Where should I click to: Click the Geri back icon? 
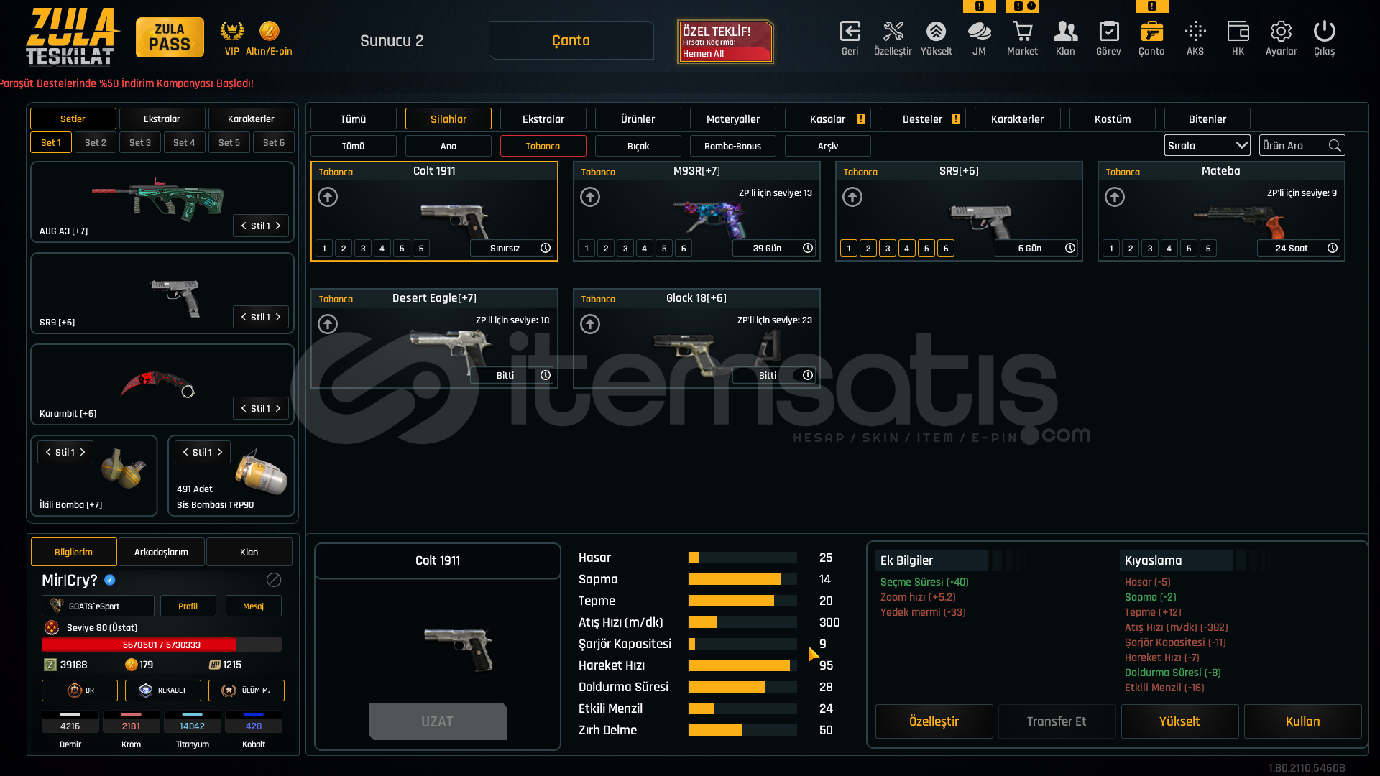(850, 32)
